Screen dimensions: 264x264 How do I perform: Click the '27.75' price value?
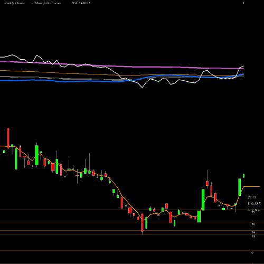click(x=252, y=197)
